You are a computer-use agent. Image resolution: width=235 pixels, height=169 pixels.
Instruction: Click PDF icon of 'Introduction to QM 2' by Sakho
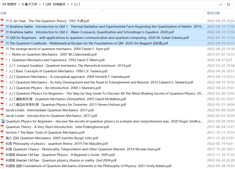(2, 32)
